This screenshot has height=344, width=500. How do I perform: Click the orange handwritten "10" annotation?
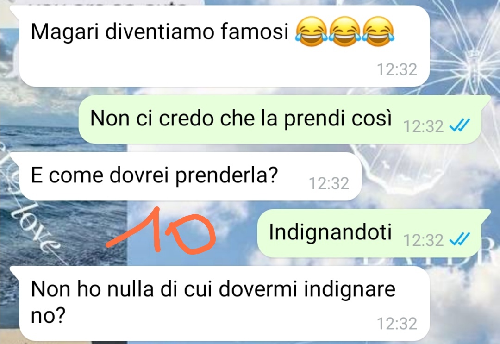coord(161,230)
